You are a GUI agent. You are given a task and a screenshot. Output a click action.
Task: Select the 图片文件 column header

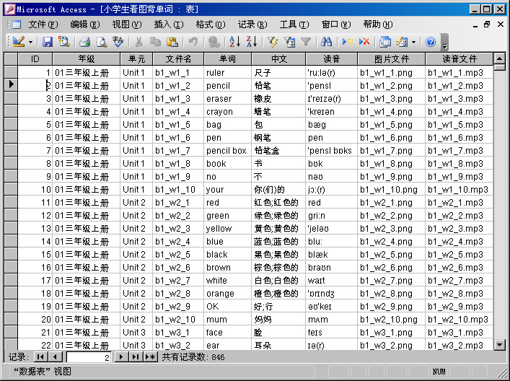[391, 59]
